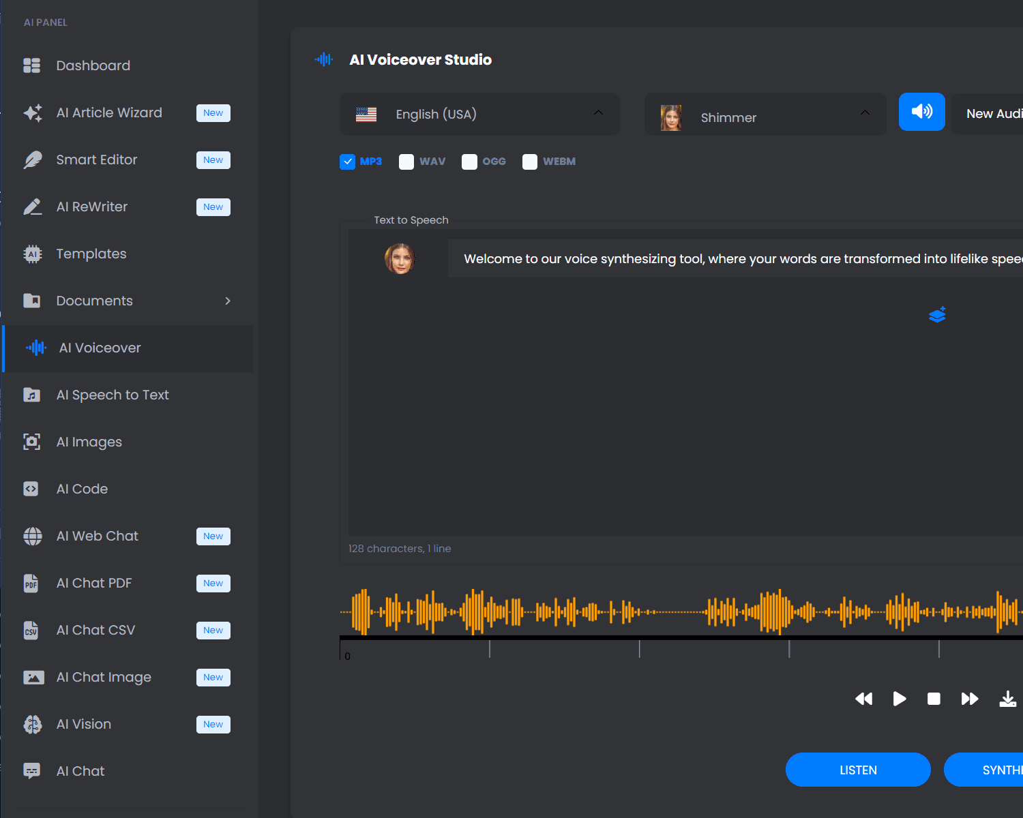
Task: Click the AI ReWriter pencil icon
Action: 32,207
